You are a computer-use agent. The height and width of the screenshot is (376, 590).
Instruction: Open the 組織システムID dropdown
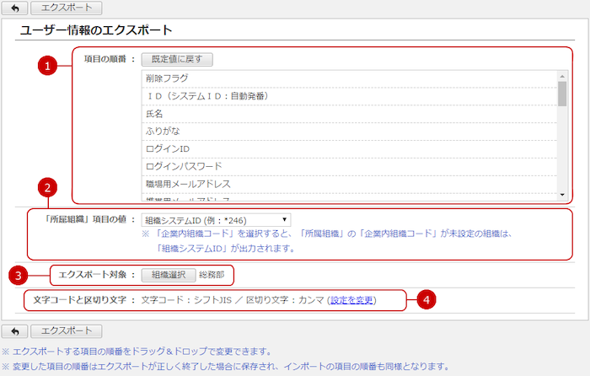click(x=217, y=220)
